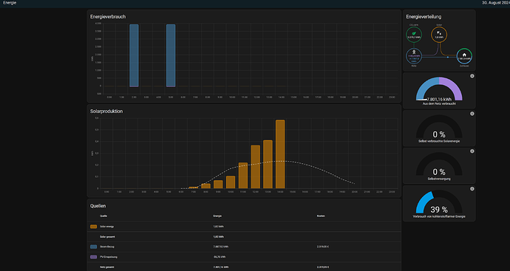Click the 7.801,16 kWh grid gauge
This screenshot has height=271, width=510.
point(439,89)
